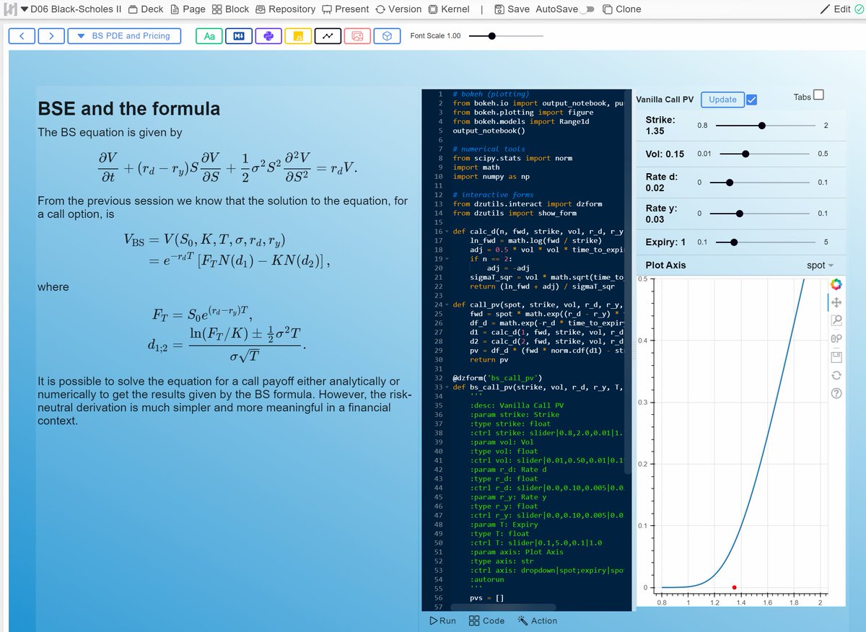
Task: Click code line 56 'pvs = []'
Action: (486, 597)
